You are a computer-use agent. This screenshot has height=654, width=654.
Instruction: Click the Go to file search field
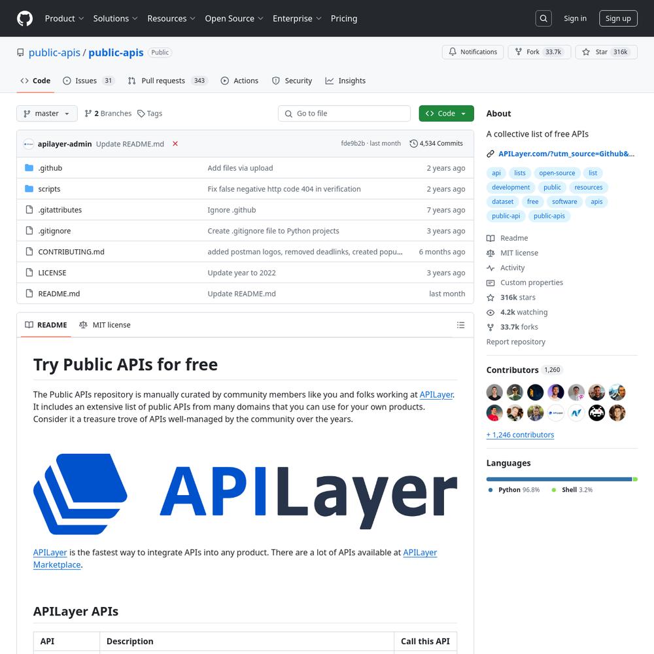pyautogui.click(x=344, y=113)
